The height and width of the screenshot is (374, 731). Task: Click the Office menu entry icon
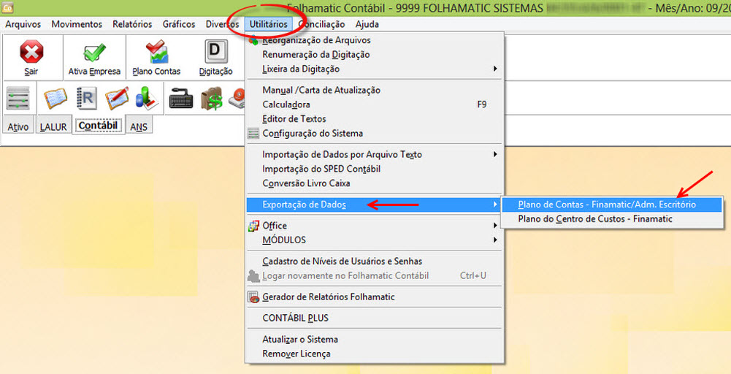click(253, 226)
